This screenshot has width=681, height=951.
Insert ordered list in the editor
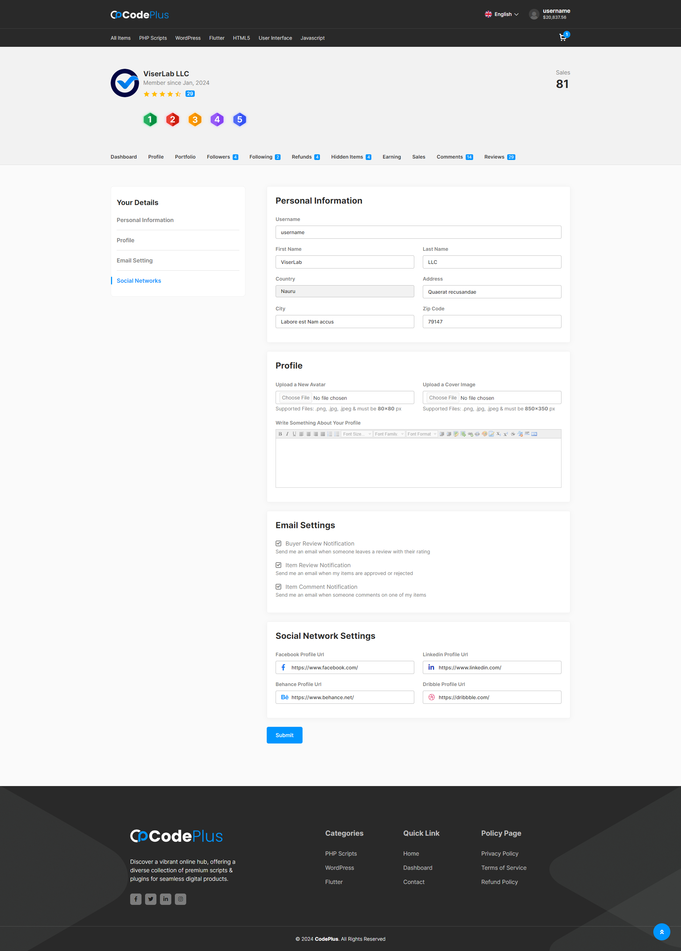pos(330,434)
